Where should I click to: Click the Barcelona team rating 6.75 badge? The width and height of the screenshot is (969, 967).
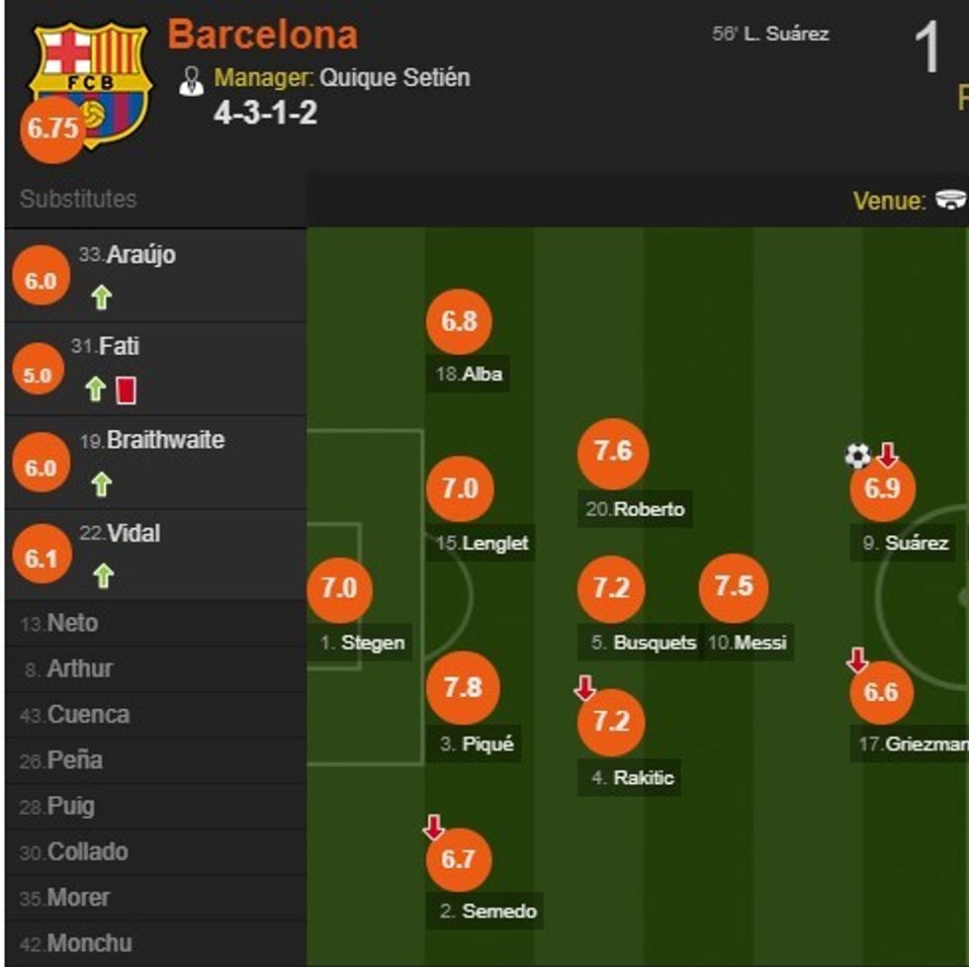click(x=52, y=129)
